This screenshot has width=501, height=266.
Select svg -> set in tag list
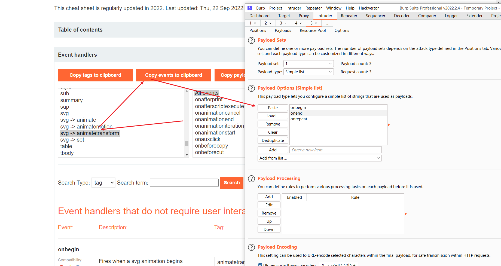(72, 140)
